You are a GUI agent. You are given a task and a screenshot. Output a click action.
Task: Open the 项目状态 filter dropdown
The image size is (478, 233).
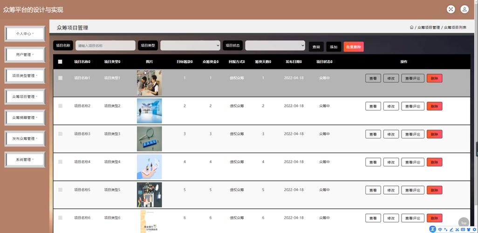click(275, 45)
